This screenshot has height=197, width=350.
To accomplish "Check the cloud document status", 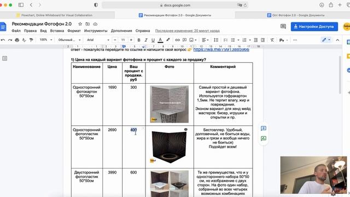I will [95, 24].
